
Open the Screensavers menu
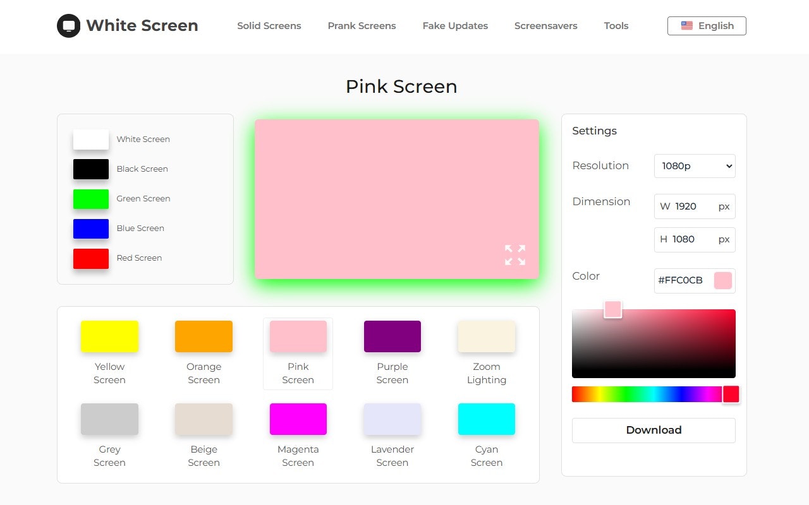(x=546, y=26)
